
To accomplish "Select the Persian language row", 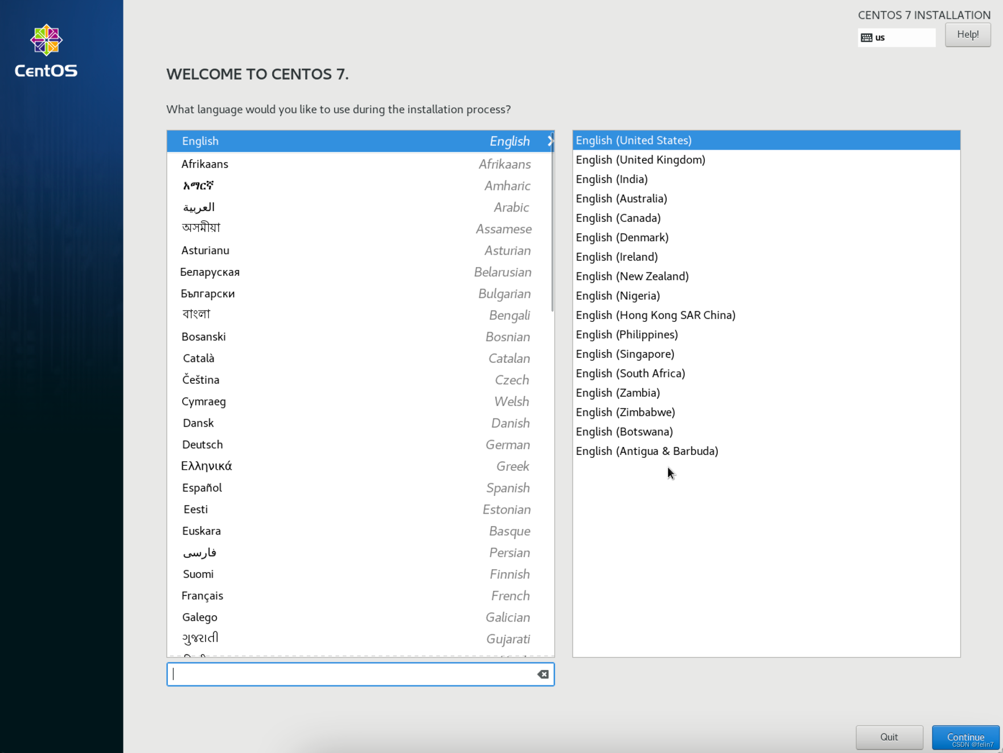I will click(360, 553).
